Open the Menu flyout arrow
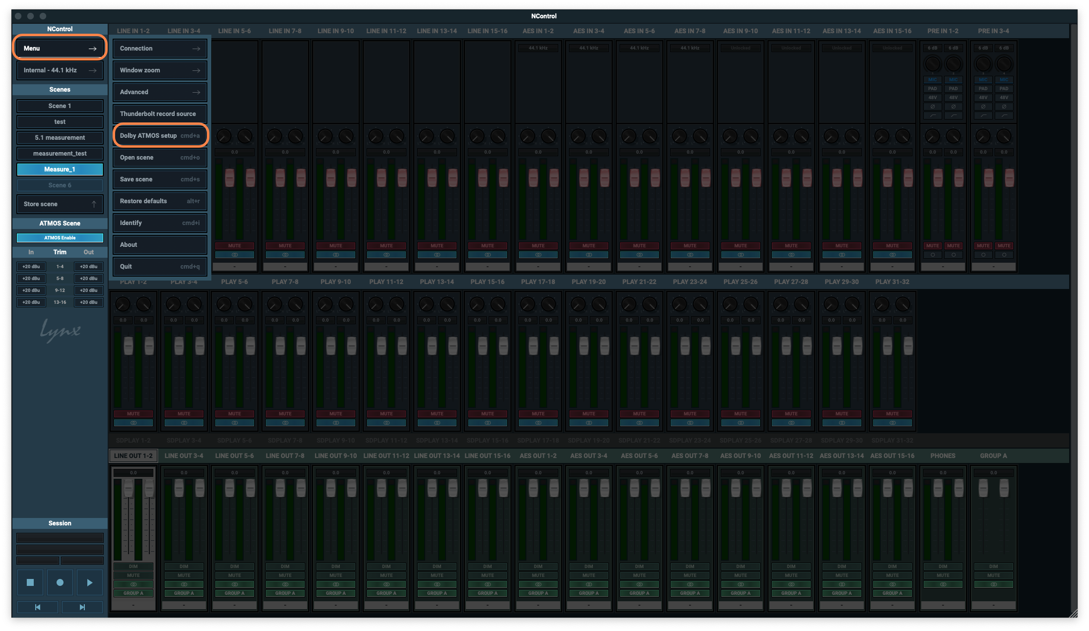This screenshot has width=1089, height=631. coord(92,49)
